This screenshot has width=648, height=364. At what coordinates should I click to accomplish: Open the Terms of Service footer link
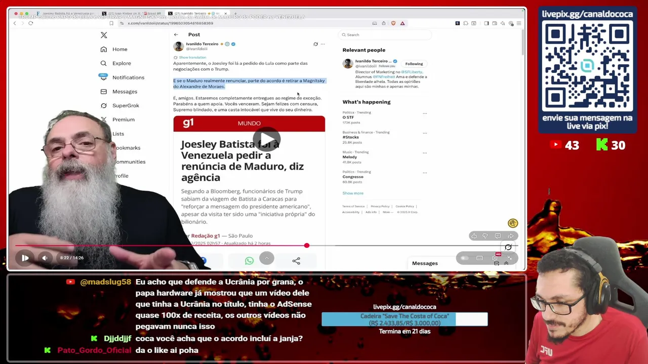coord(353,206)
